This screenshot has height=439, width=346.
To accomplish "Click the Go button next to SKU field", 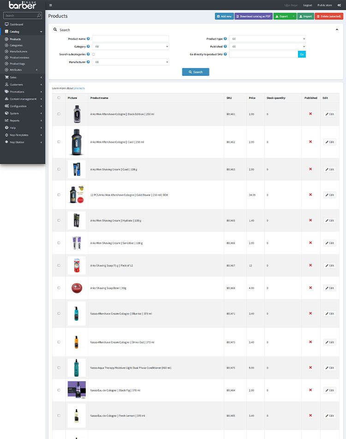I will point(302,54).
